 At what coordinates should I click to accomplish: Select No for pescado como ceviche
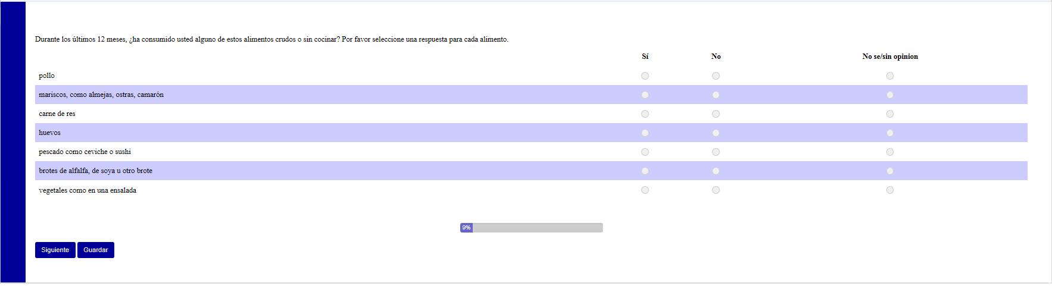click(x=716, y=152)
